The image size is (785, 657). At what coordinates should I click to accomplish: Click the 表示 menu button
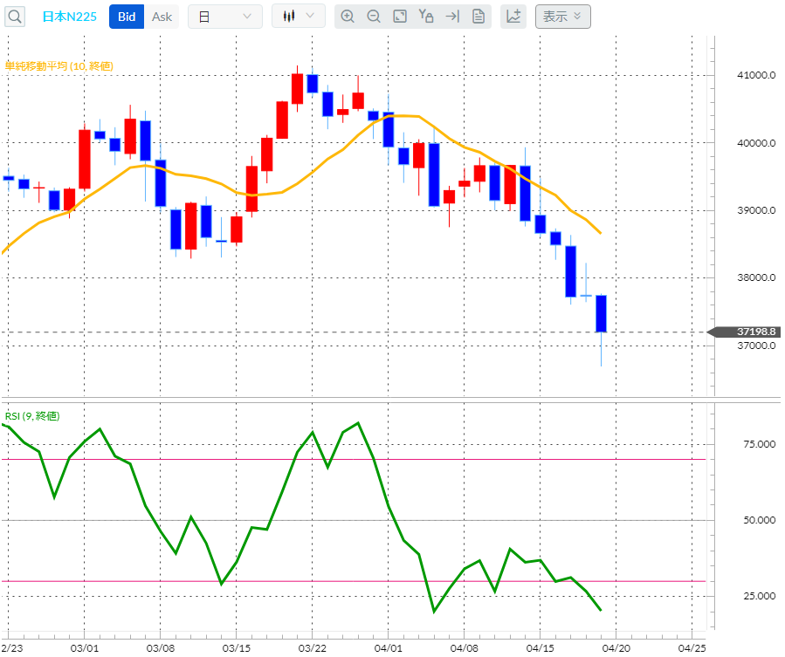tap(562, 16)
